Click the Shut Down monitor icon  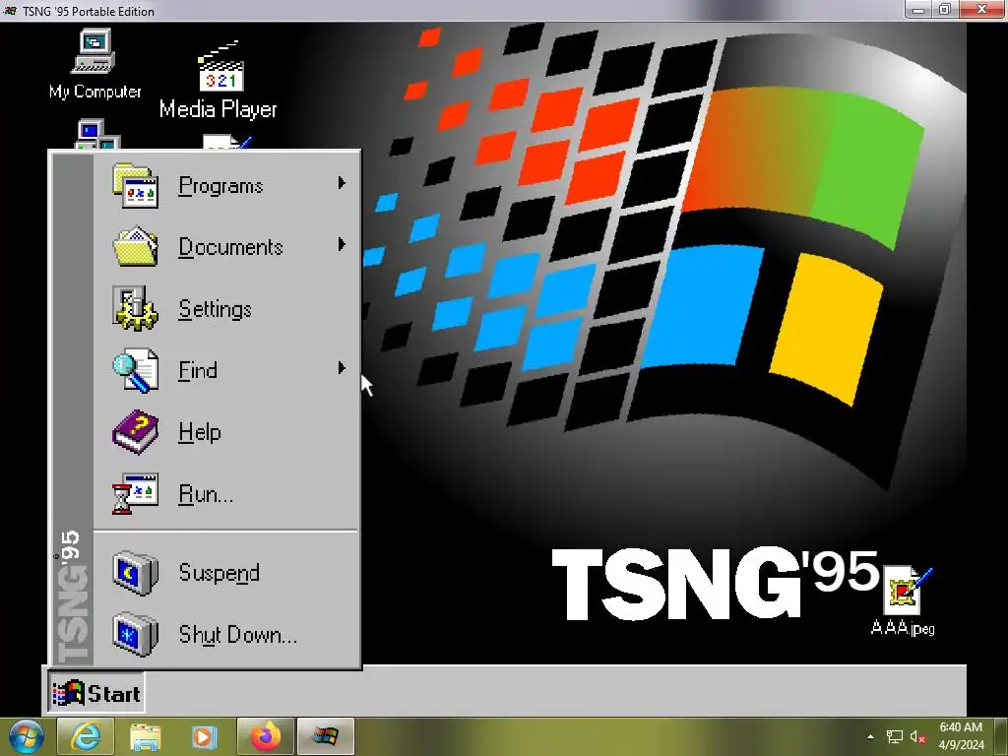coord(136,635)
